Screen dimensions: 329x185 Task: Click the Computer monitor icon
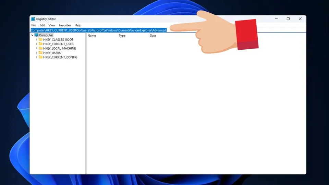click(37, 35)
